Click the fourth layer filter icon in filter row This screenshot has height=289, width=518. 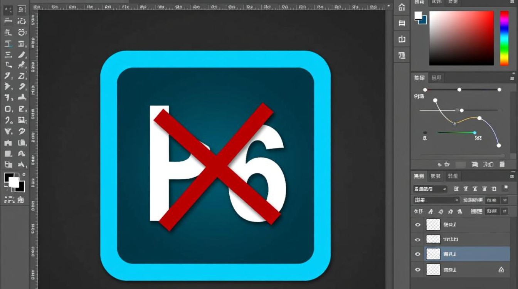484,189
